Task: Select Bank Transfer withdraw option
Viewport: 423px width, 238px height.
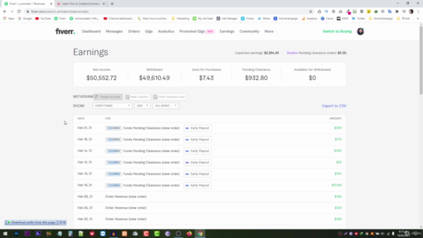Action: (137, 97)
